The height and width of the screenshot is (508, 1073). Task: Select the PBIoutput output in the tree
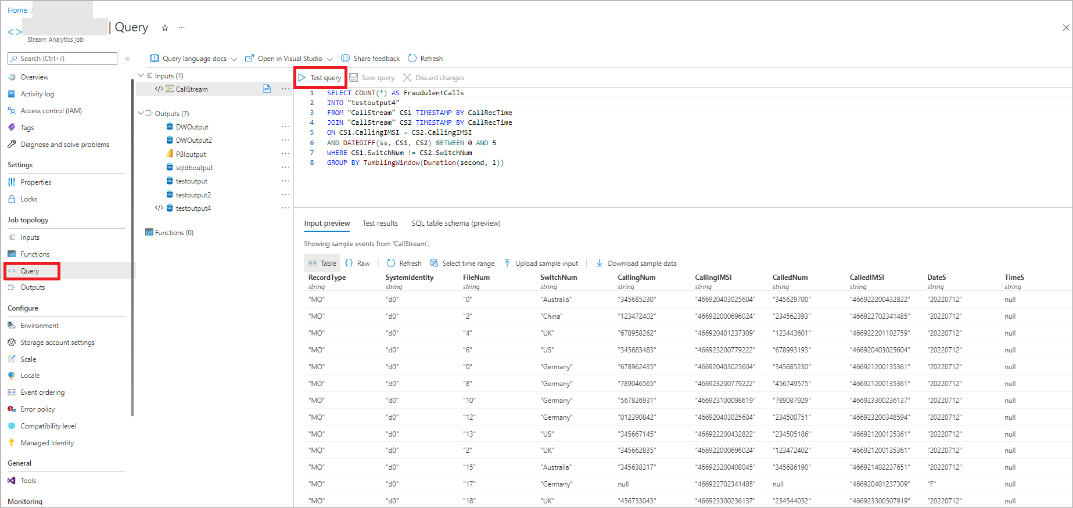(191, 154)
